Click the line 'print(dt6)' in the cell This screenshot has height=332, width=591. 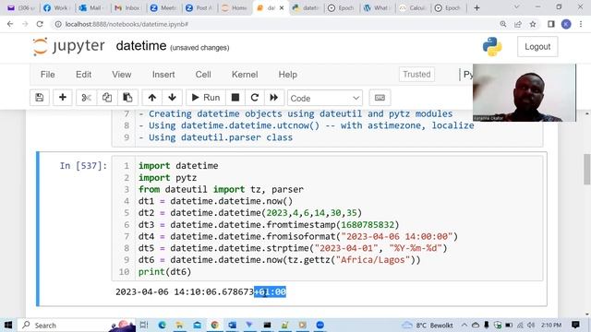[x=164, y=272]
